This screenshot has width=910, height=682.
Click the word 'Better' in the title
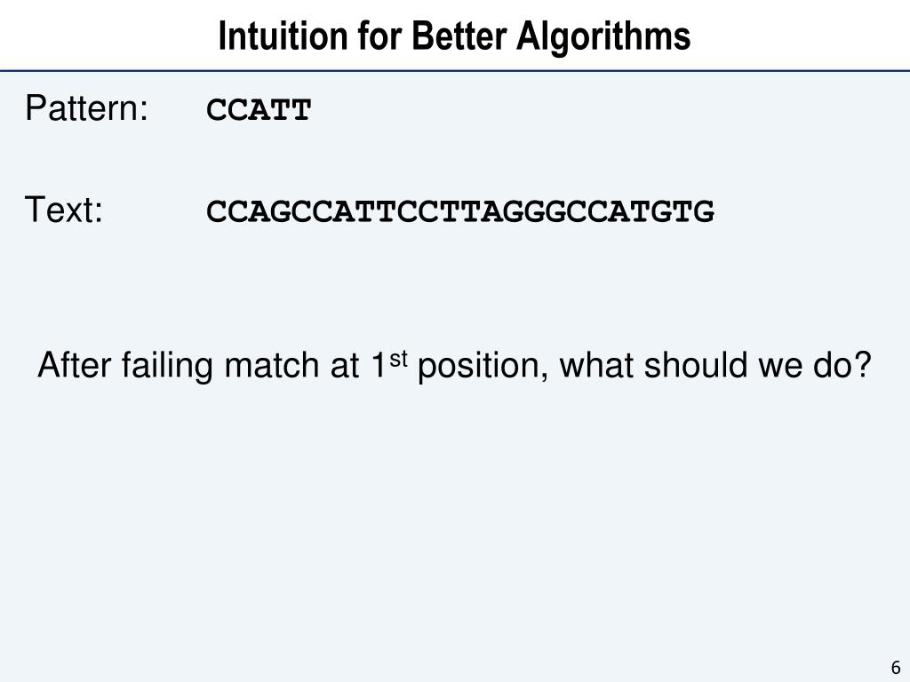(459, 36)
